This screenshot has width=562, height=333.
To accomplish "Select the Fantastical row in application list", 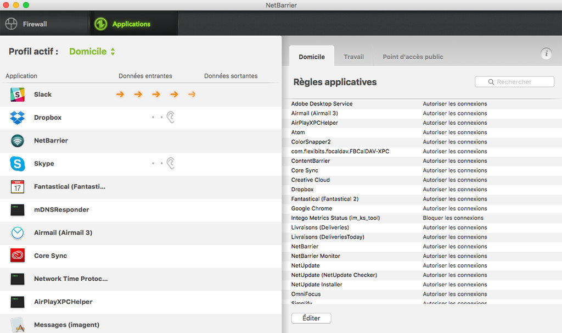I will [140, 187].
